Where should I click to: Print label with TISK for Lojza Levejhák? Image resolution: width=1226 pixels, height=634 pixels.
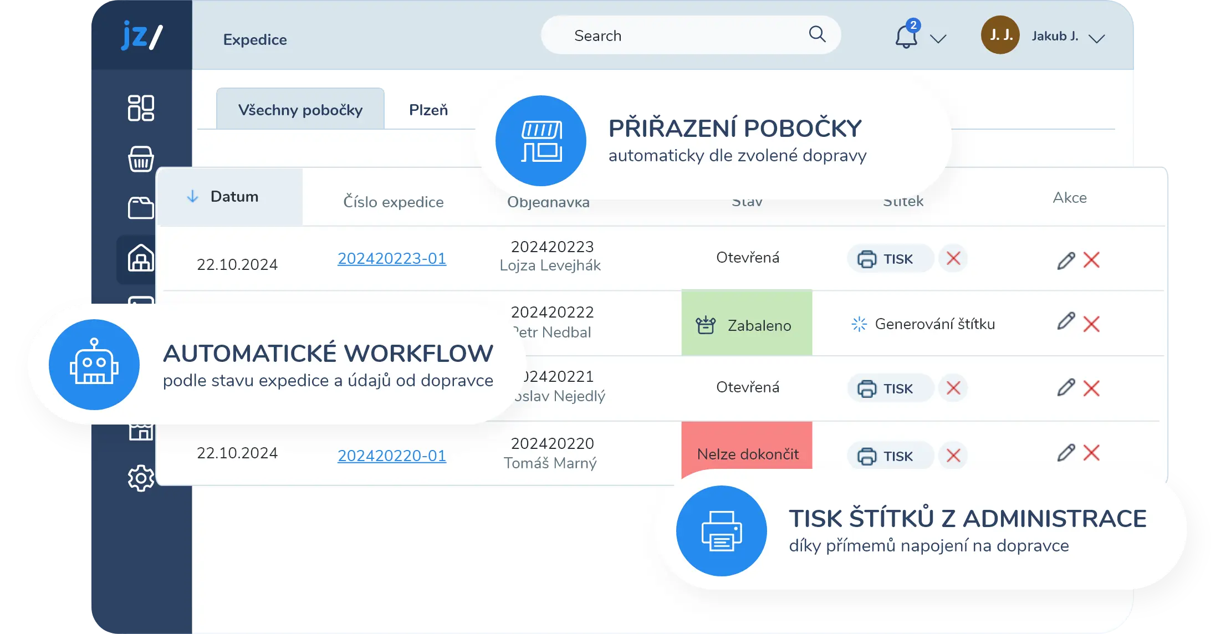pyautogui.click(x=890, y=259)
